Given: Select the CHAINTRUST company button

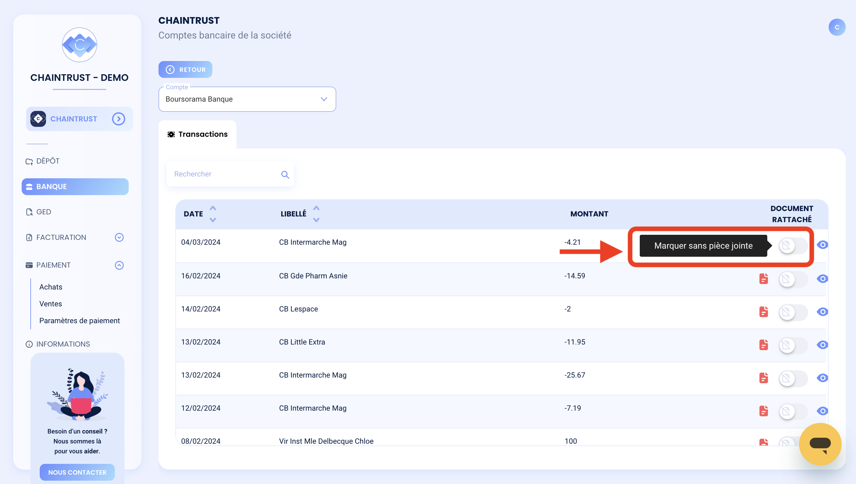Looking at the screenshot, I should pos(79,119).
